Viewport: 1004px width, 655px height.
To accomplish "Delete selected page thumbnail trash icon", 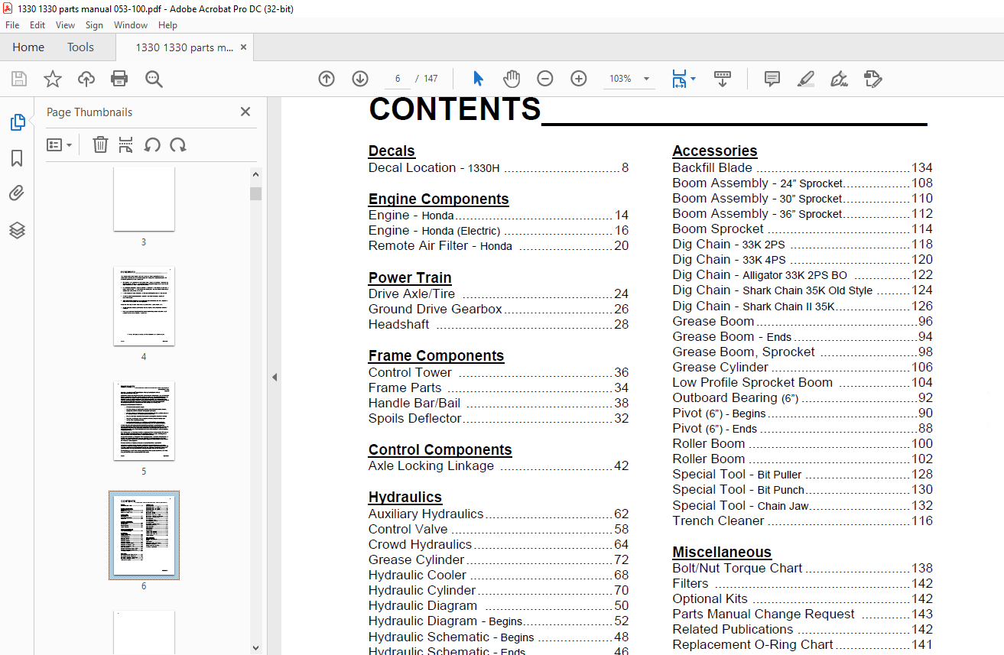I will (x=100, y=144).
